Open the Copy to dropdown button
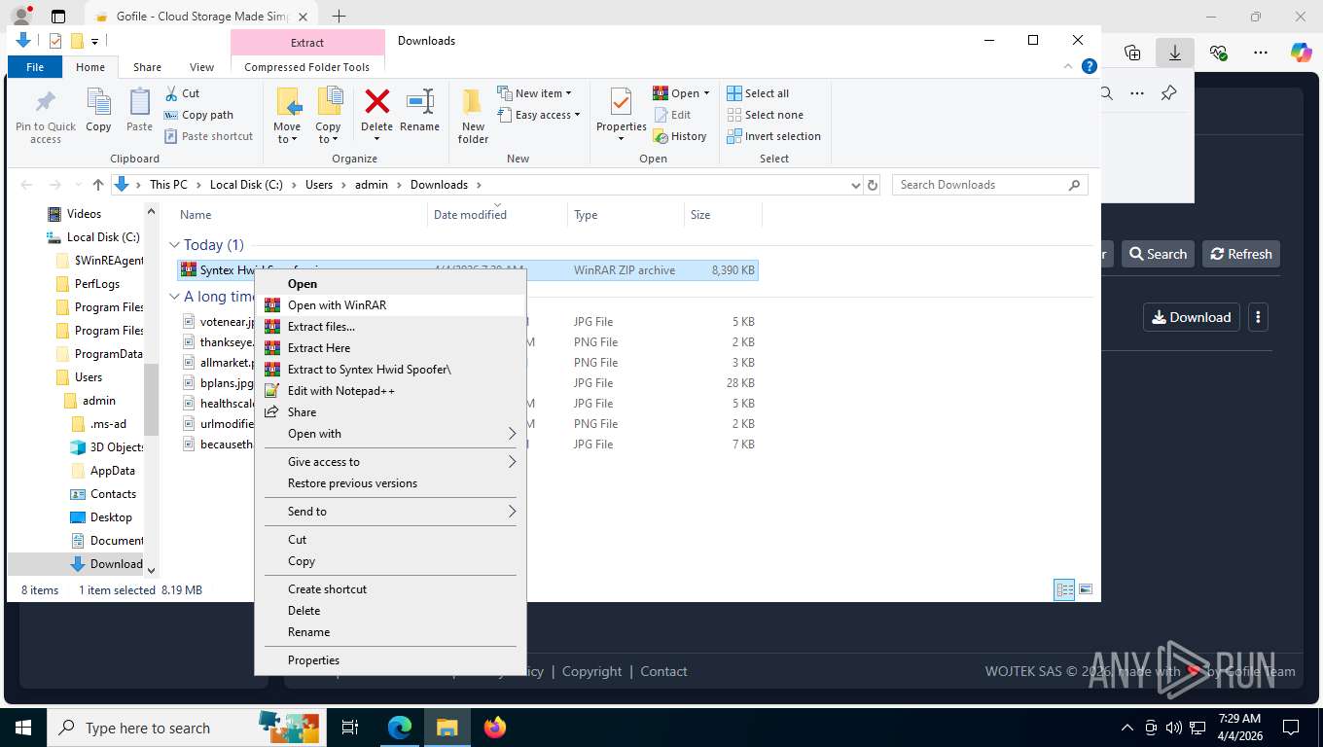This screenshot has width=1323, height=747. pyautogui.click(x=328, y=117)
